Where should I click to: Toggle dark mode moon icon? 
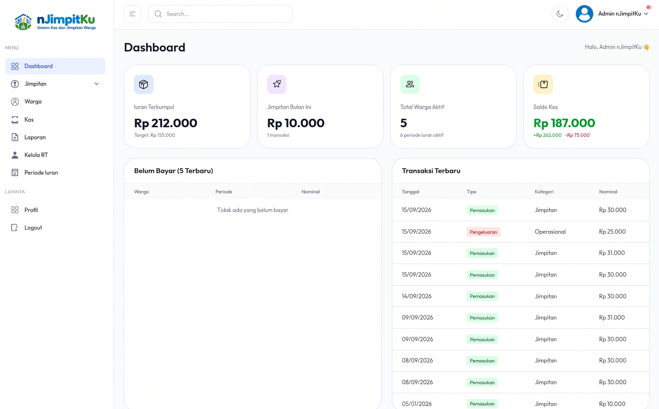tap(560, 14)
